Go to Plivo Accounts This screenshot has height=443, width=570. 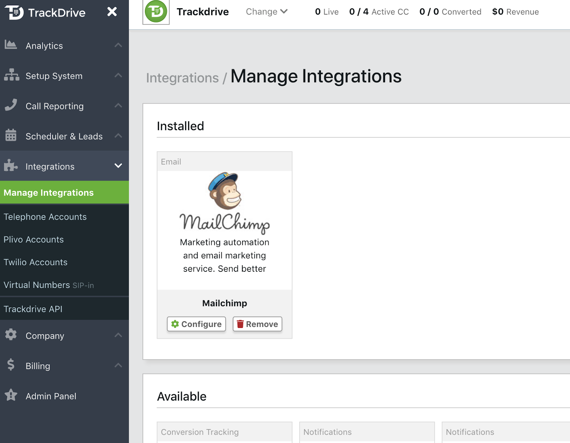point(64,240)
